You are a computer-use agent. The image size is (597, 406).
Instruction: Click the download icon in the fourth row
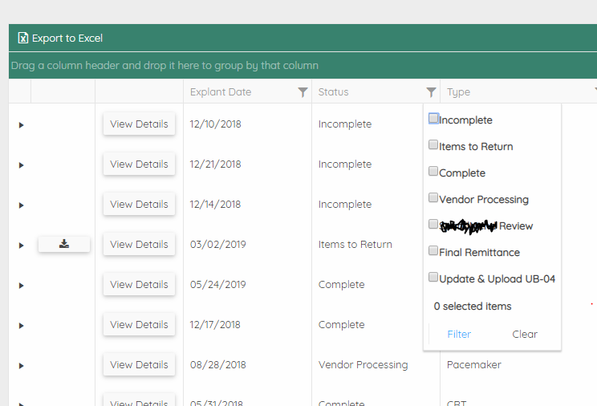(x=64, y=244)
